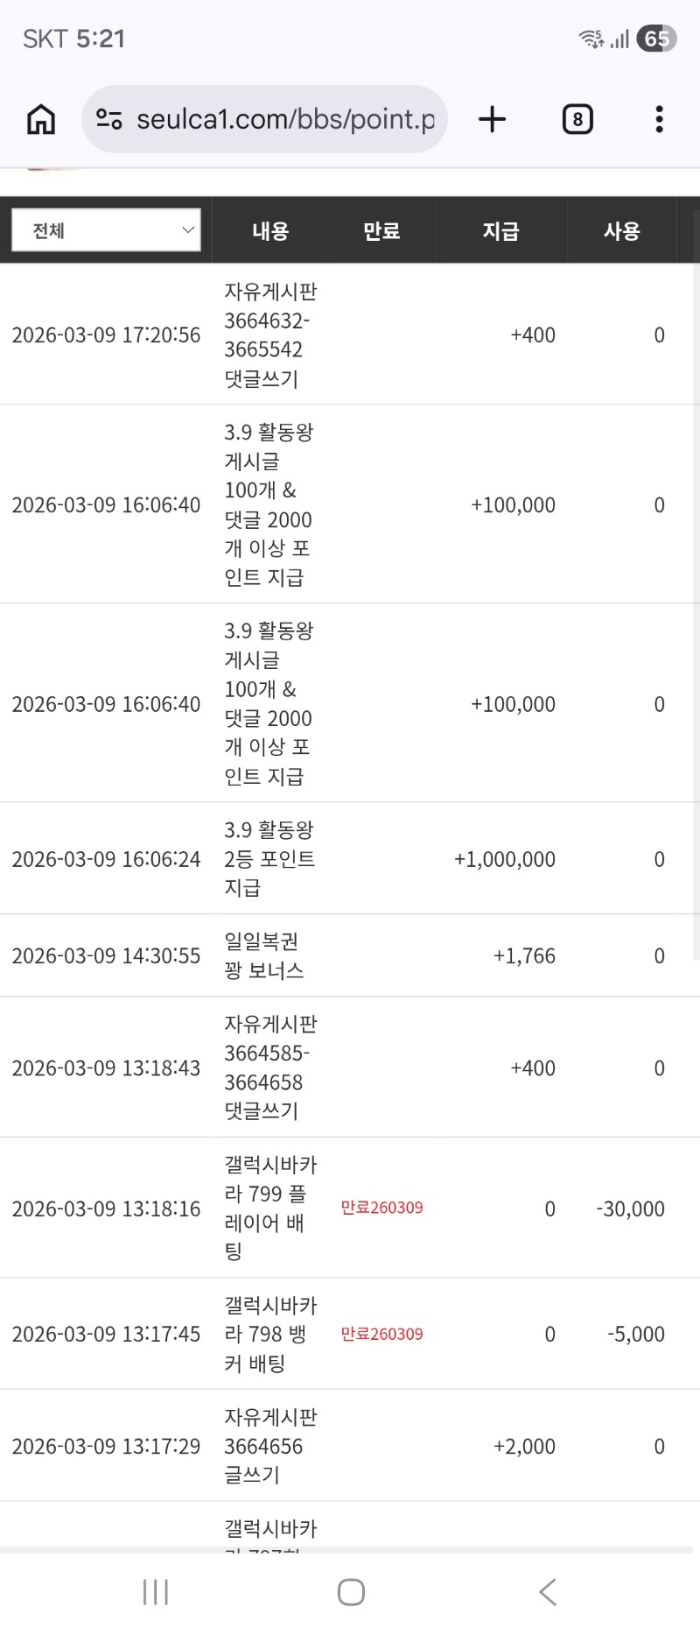This screenshot has width=700, height=1635.
Task: Tap the browser home icon
Action: coord(41,119)
